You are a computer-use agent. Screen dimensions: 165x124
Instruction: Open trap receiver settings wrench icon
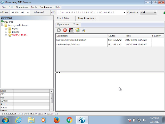[84, 30]
